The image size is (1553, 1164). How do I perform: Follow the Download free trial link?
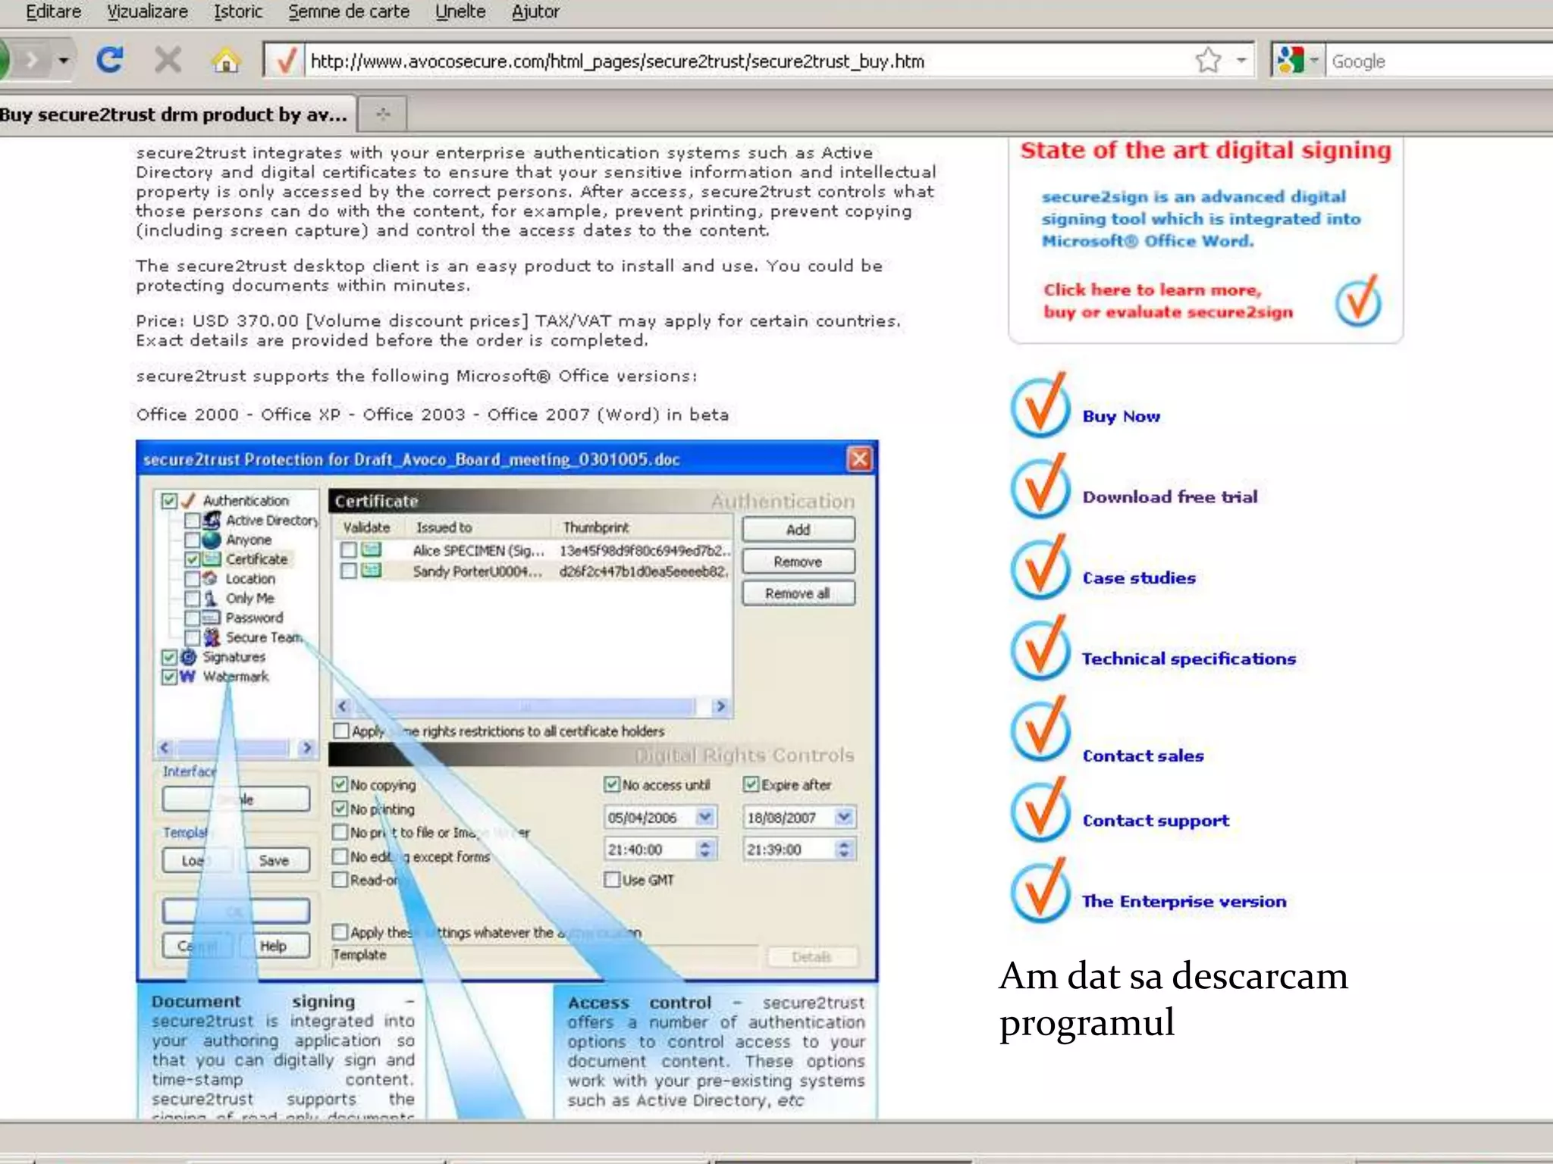coord(1170,497)
